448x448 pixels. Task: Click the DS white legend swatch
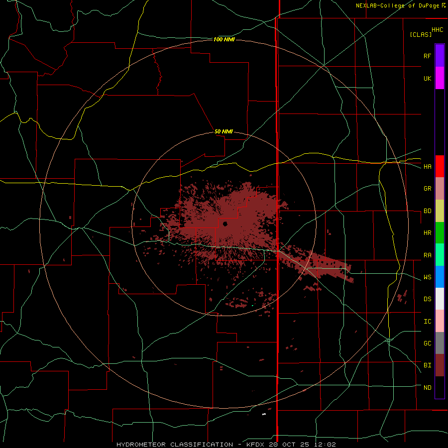click(x=440, y=299)
